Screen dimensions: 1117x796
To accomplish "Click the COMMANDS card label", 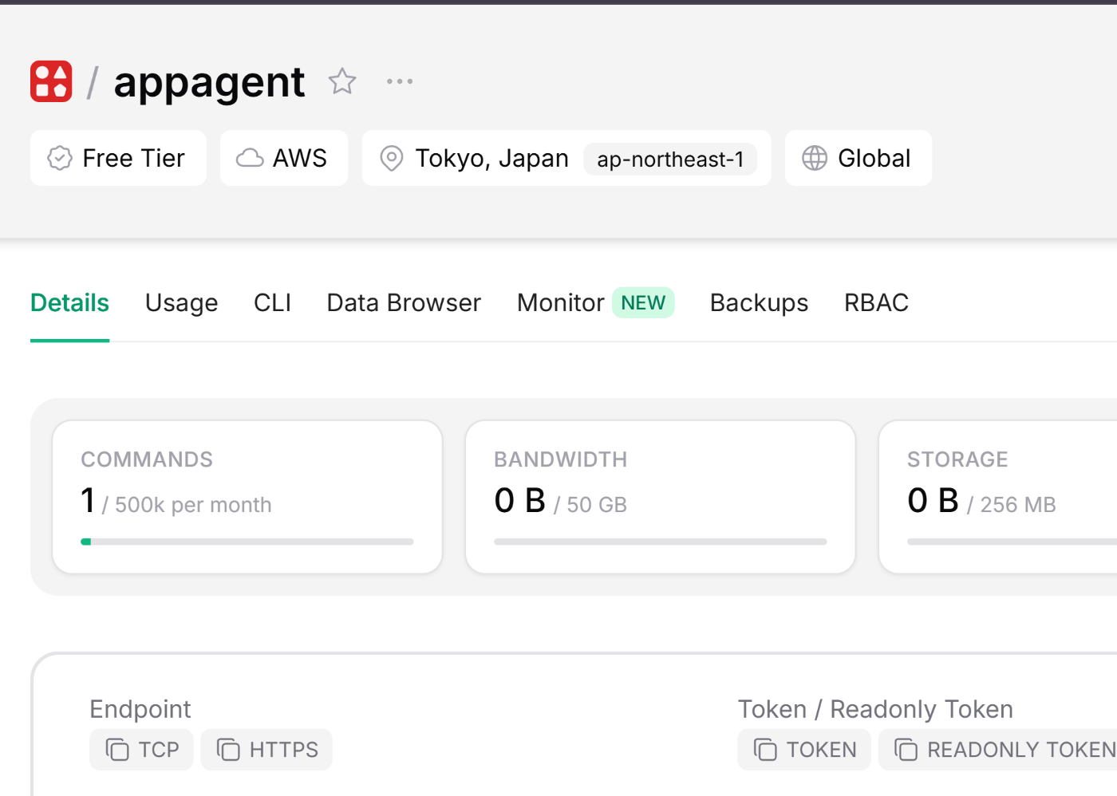I will (x=147, y=459).
